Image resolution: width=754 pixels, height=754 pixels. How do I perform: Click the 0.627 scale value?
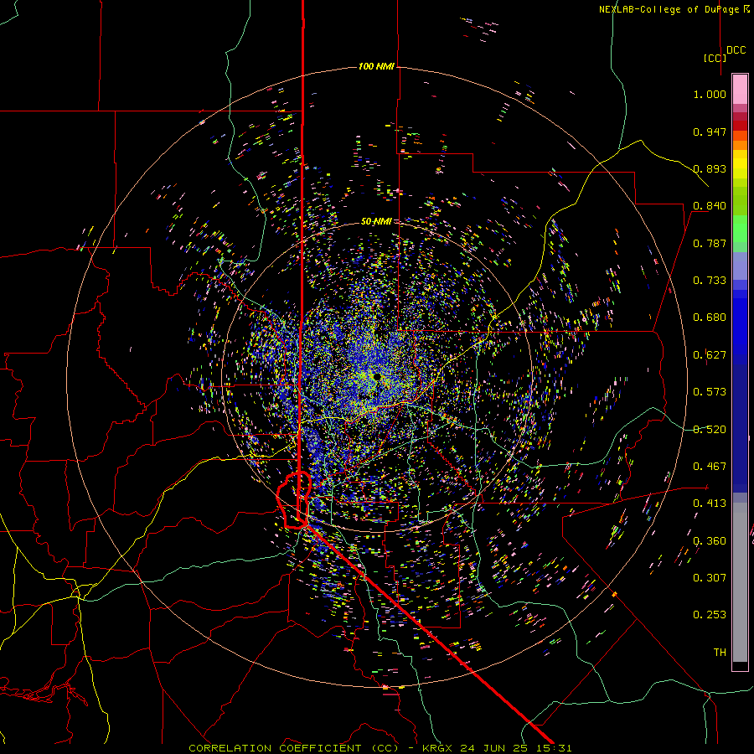tap(710, 355)
